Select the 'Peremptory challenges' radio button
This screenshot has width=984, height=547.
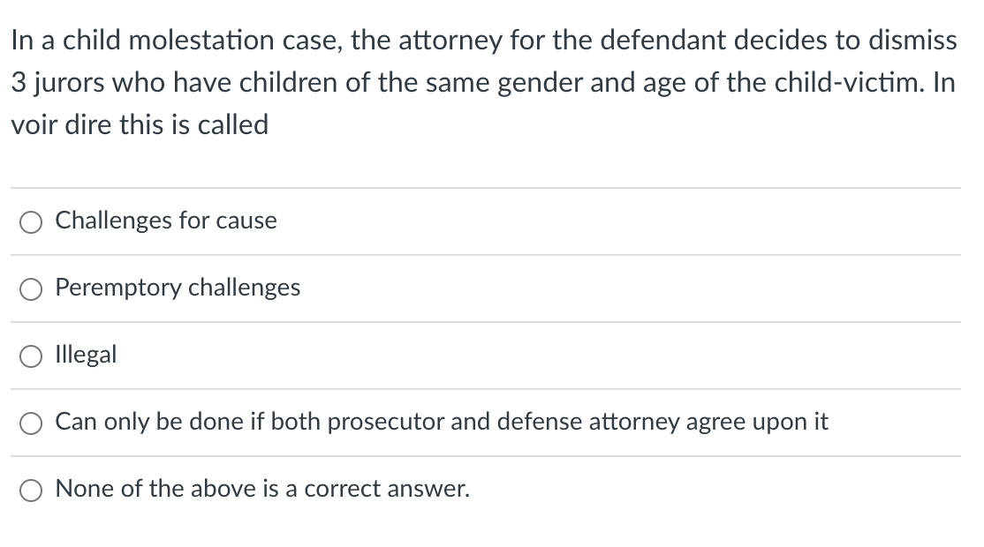click(x=31, y=288)
